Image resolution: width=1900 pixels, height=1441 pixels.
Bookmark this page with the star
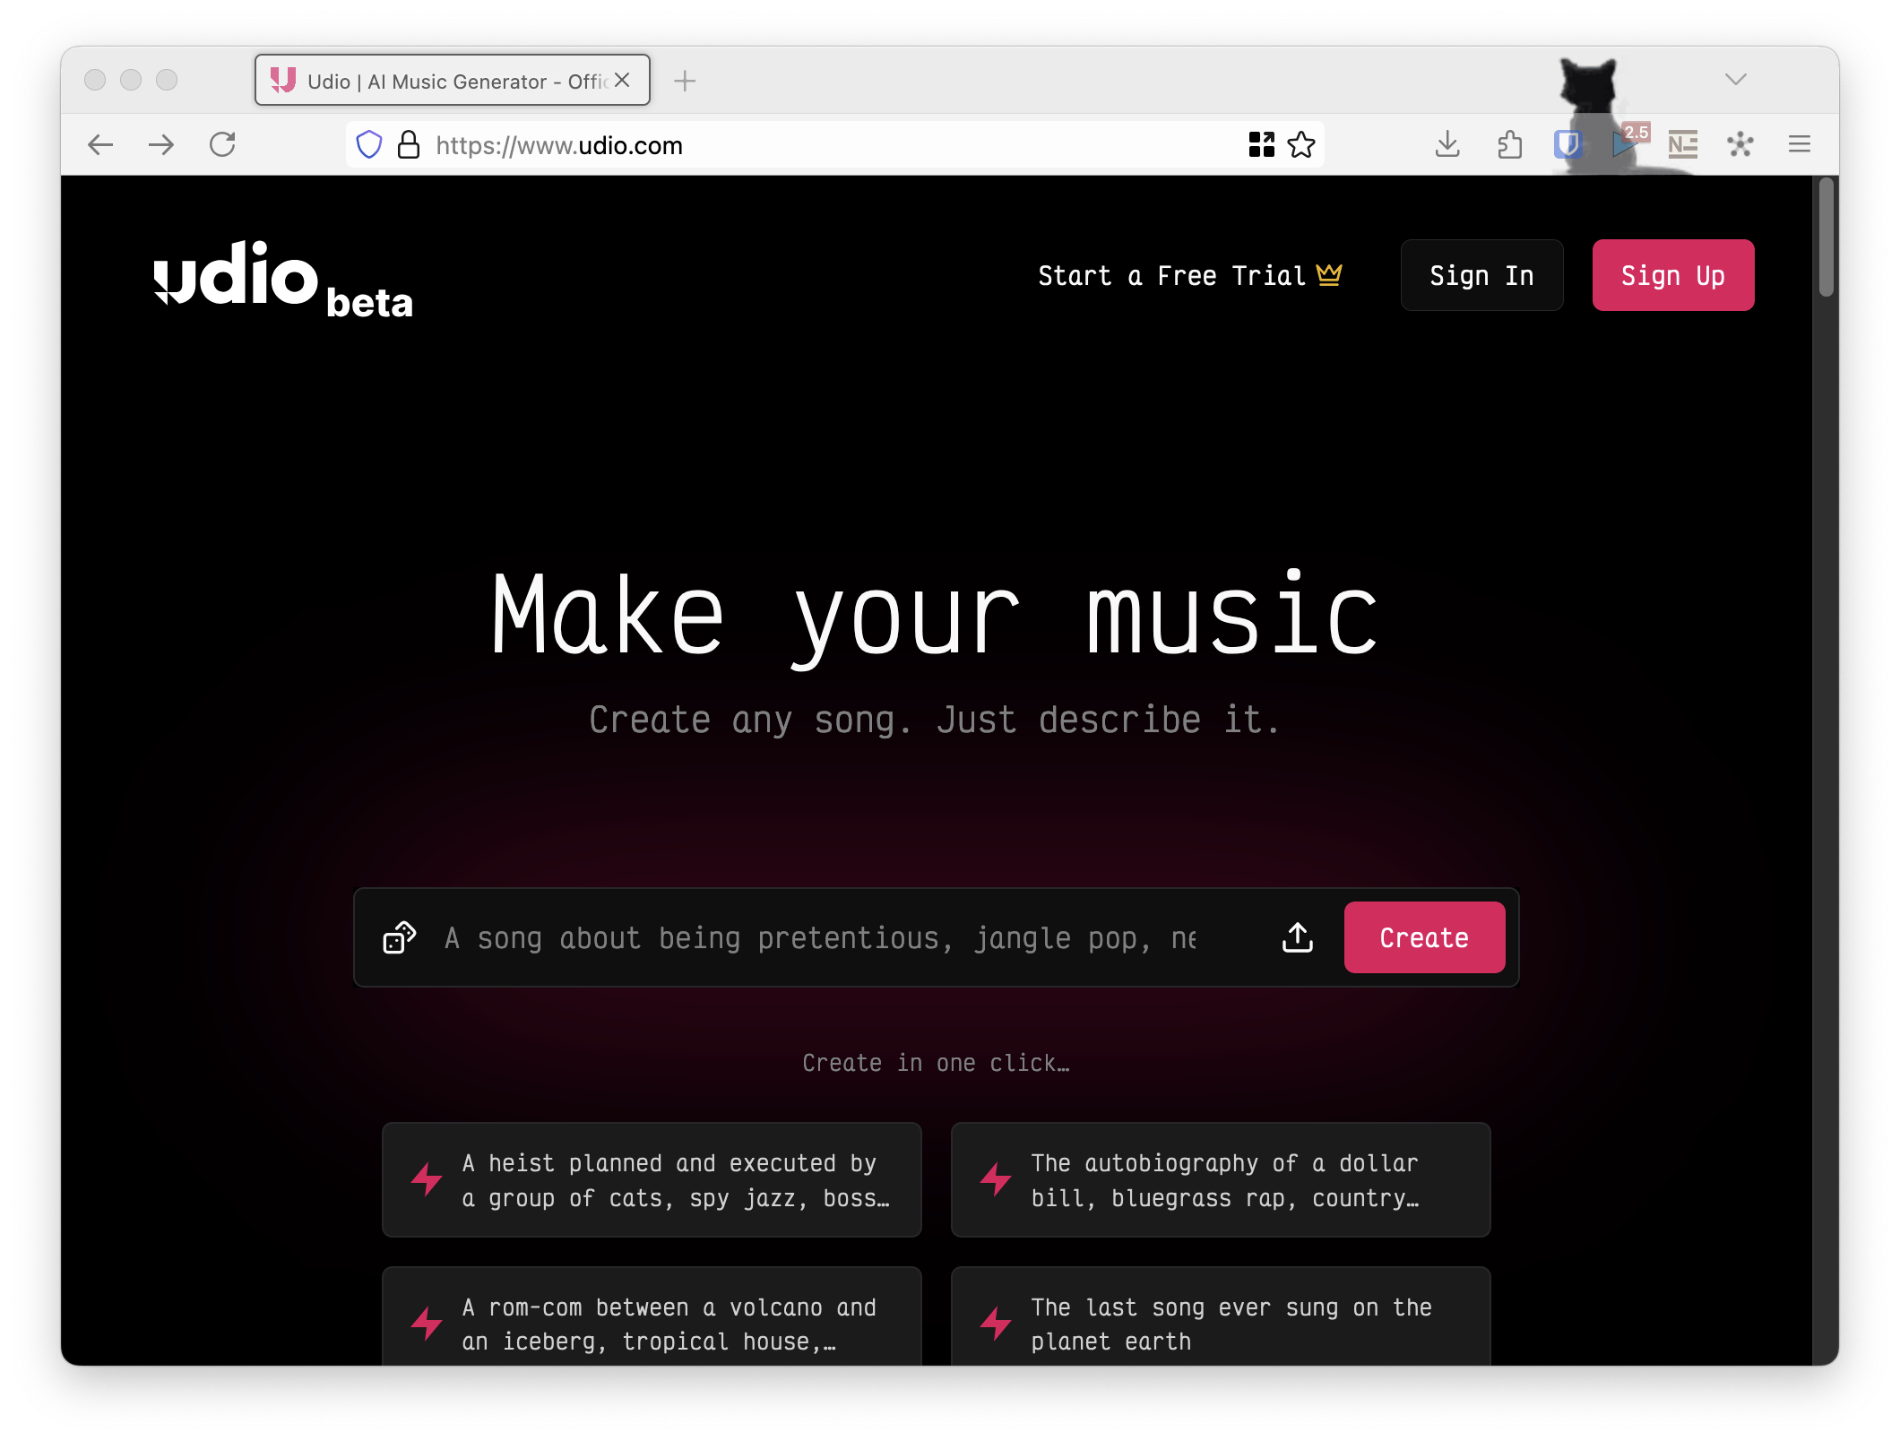(1301, 144)
